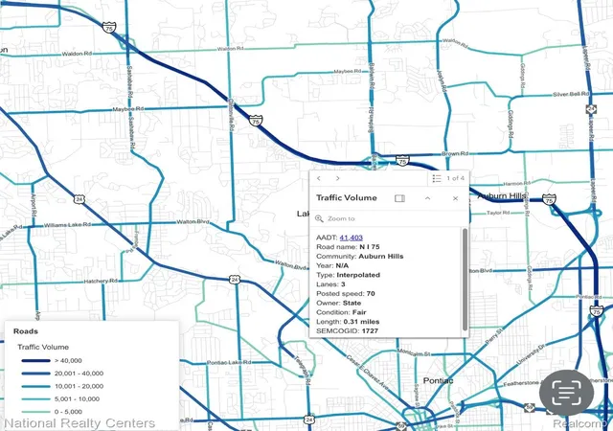Click the Silver Bell Rd label
The image size is (613, 431).
[571, 94]
